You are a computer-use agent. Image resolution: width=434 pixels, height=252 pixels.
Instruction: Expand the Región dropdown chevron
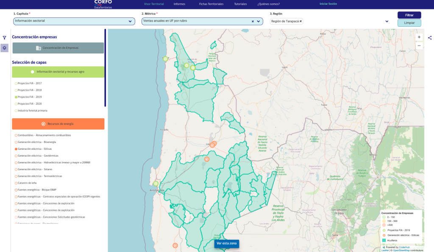click(387, 21)
